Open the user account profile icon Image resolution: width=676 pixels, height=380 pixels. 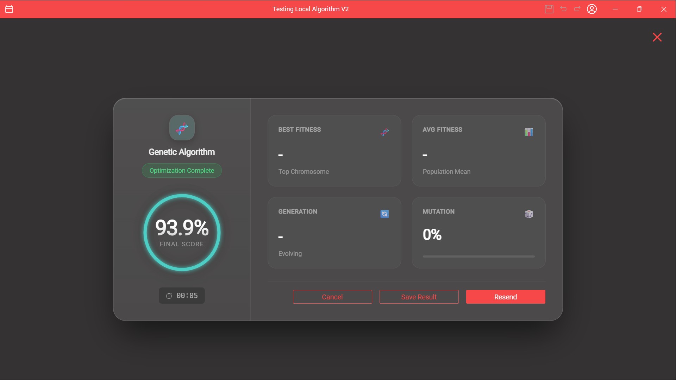[x=592, y=9]
